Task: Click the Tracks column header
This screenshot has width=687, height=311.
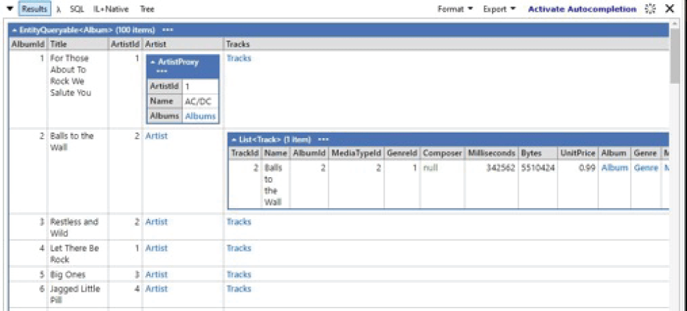Action: point(447,44)
